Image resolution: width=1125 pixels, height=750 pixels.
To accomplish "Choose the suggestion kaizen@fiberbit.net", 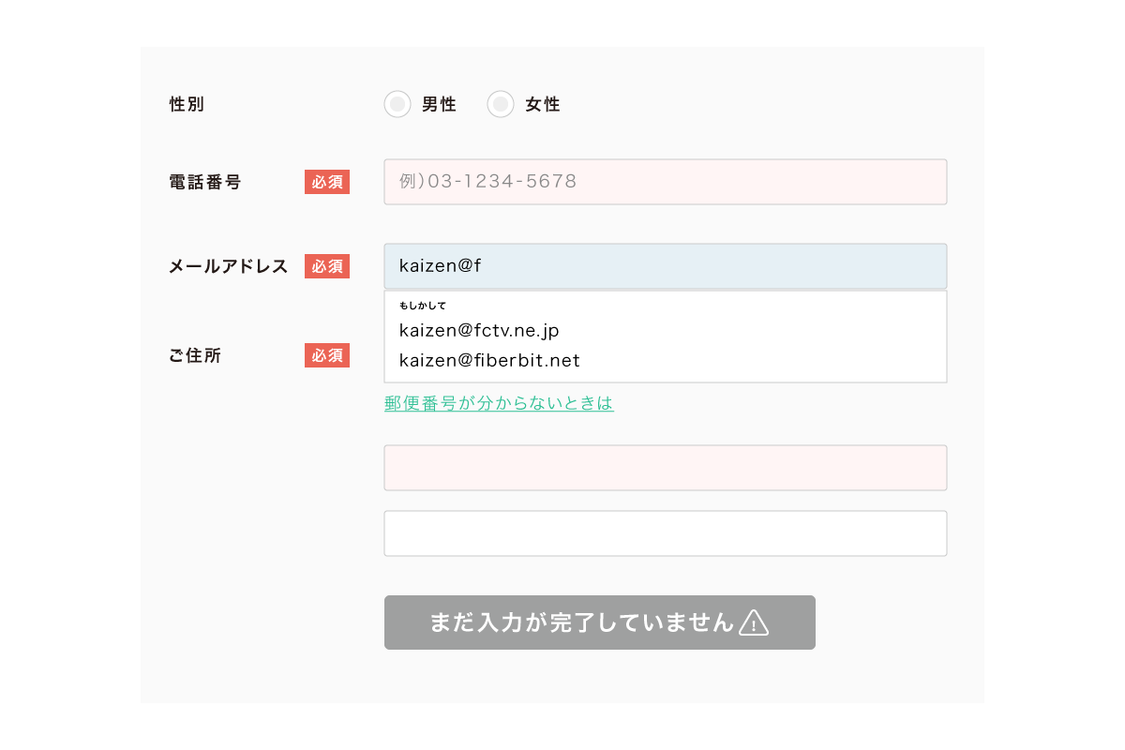I will (489, 360).
